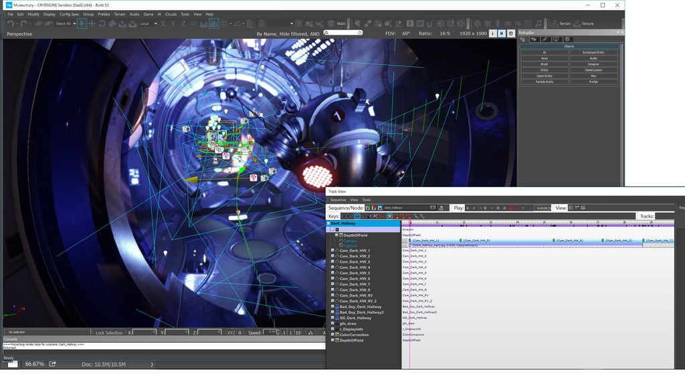Open the named selection combo box in toolbar
The width and height of the screenshot is (685, 385).
[280, 23]
